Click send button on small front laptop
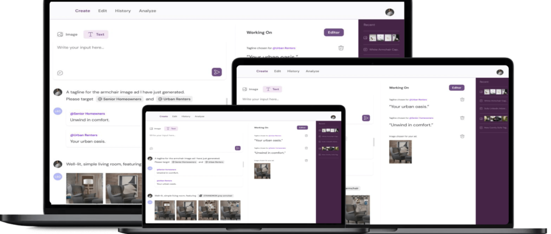Viewport: 551px width, 234px height. coord(237,148)
